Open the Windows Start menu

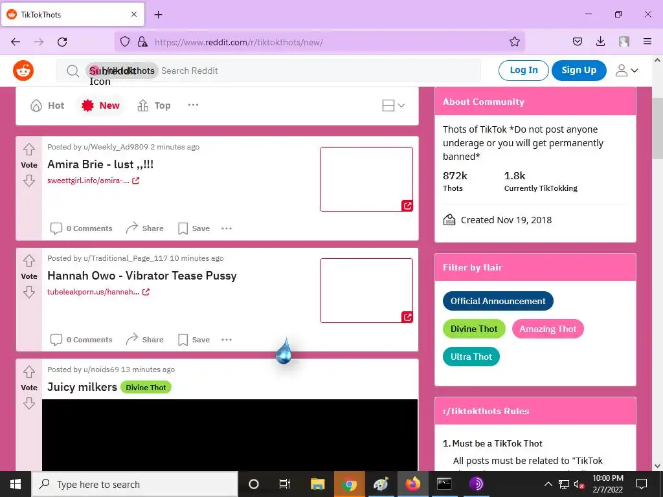pos(16,484)
